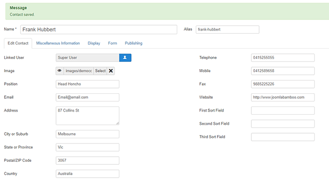This screenshot has height=191, width=329.
Task: Click the Telephone field 0415255055
Action: coord(283,58)
